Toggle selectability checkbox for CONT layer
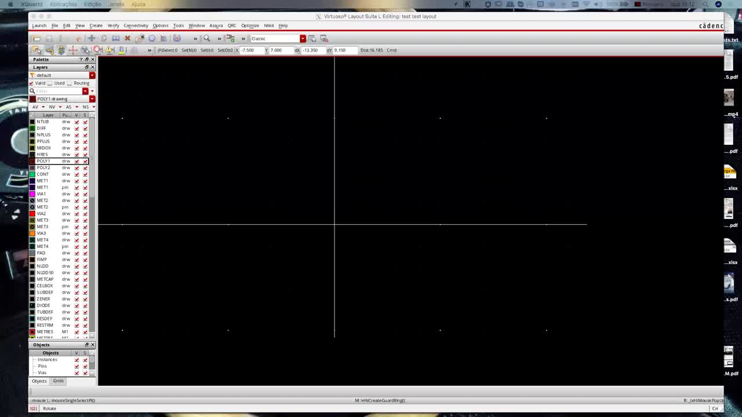This screenshot has height=417, width=742. (x=85, y=174)
